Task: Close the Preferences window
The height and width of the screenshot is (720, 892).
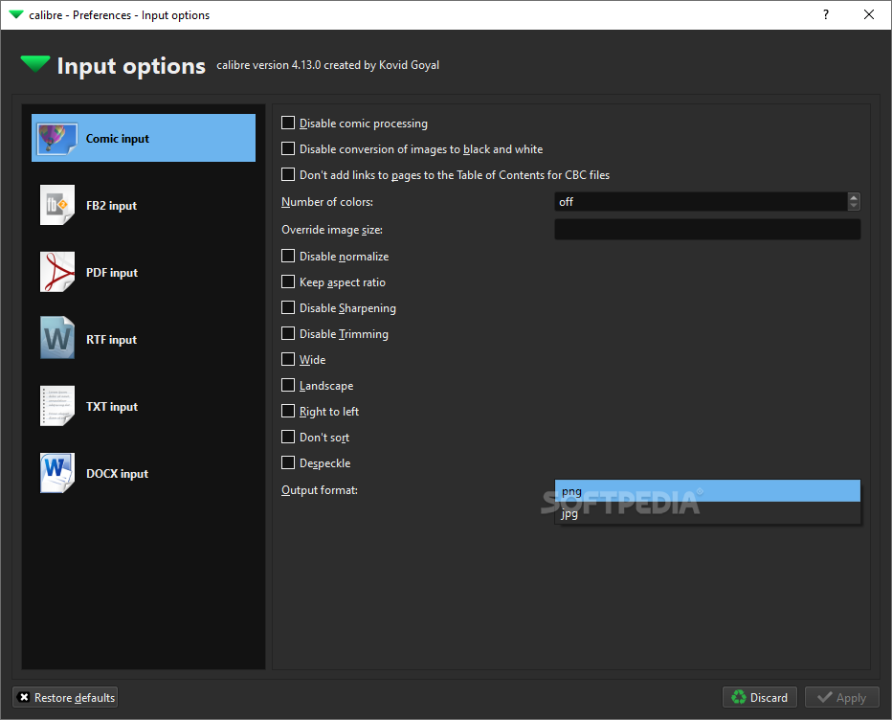Action: click(869, 14)
